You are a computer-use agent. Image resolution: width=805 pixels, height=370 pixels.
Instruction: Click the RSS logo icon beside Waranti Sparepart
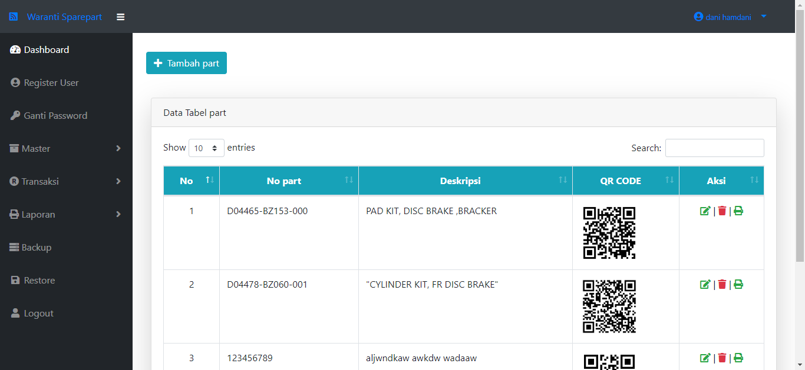(14, 17)
